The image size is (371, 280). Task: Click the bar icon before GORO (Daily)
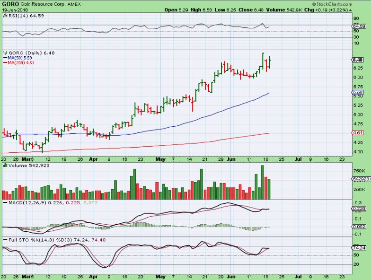point(6,53)
